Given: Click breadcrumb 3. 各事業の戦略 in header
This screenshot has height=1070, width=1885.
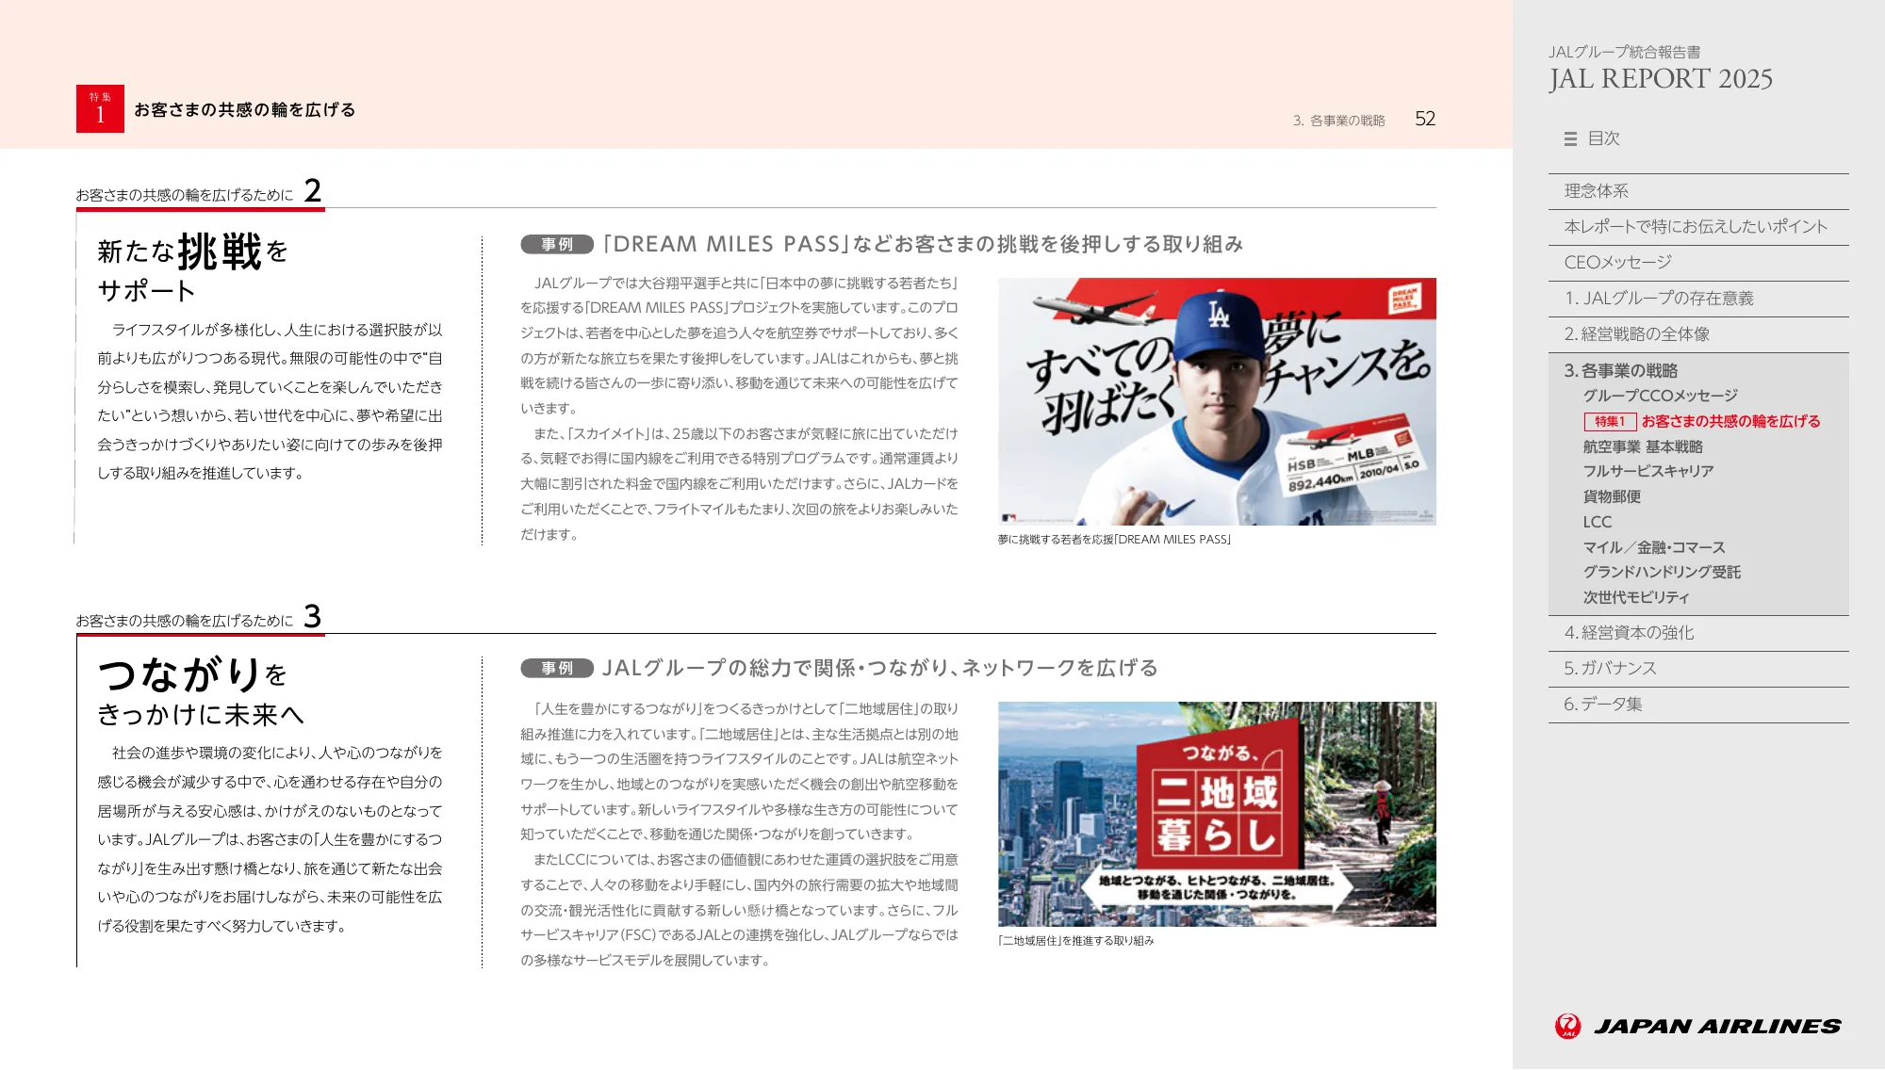Looking at the screenshot, I should point(1338,121).
